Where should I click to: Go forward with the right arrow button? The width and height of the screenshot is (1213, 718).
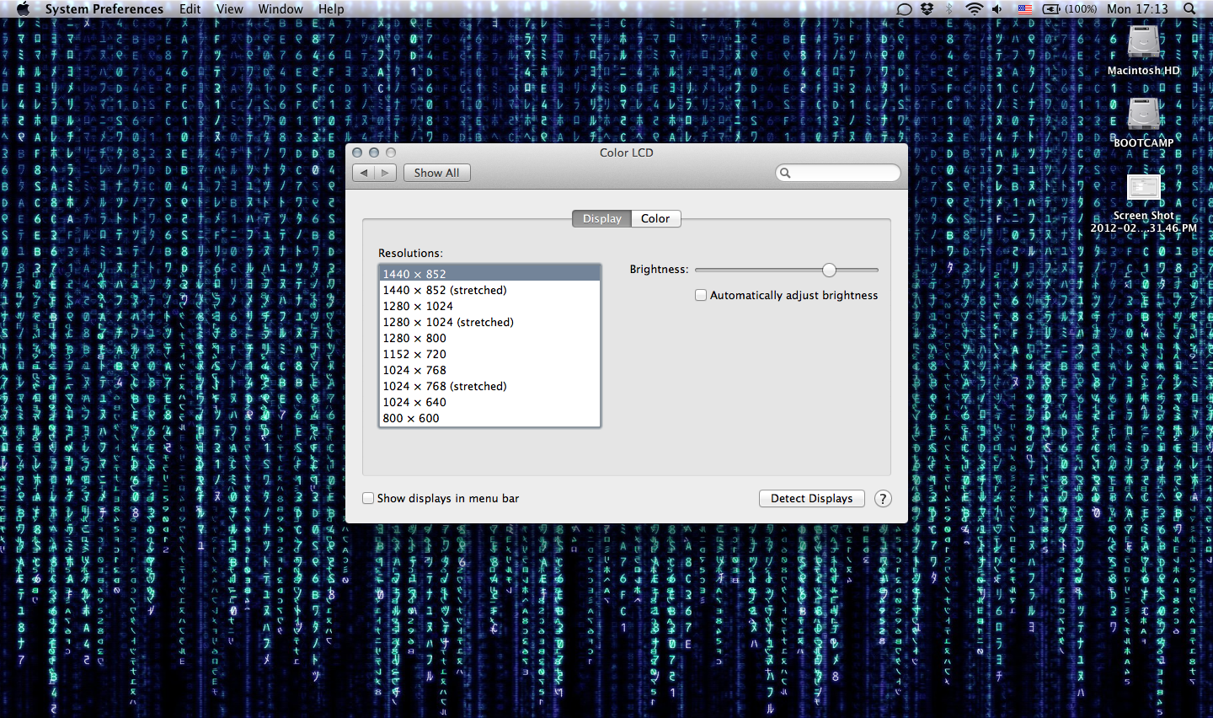click(x=385, y=173)
